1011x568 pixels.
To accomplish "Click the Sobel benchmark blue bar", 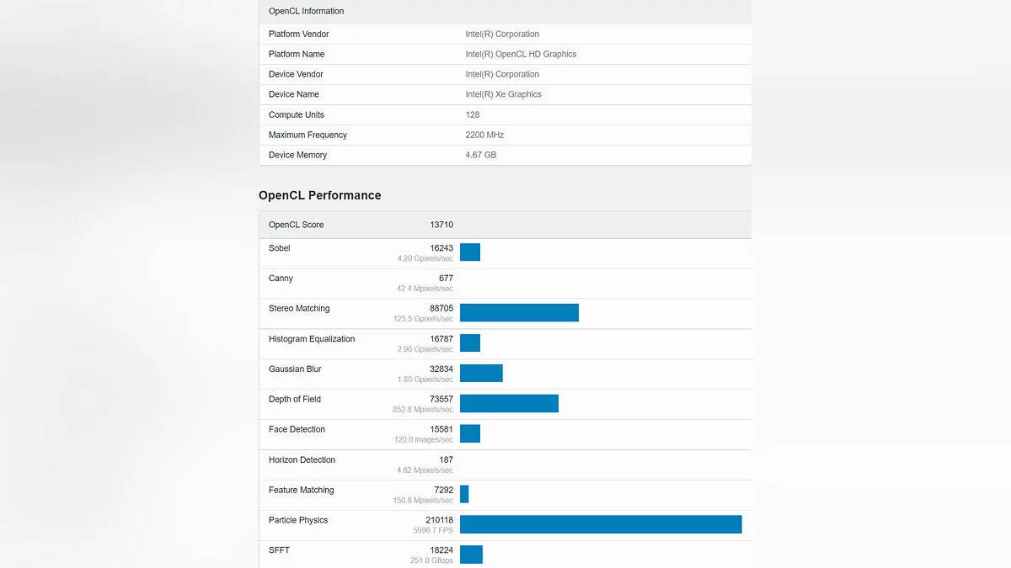I will (470, 252).
